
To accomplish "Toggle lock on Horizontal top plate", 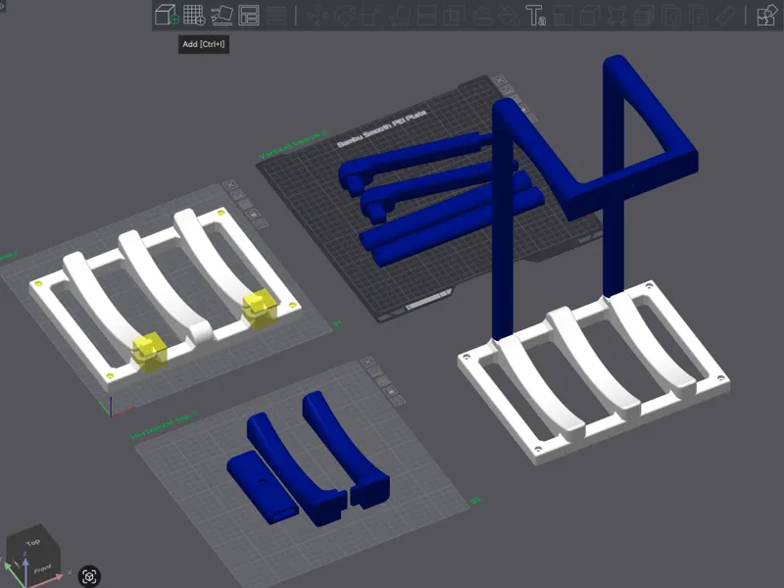I will pos(390,390).
